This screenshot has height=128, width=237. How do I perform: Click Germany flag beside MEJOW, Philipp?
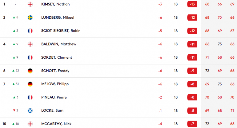30,84
